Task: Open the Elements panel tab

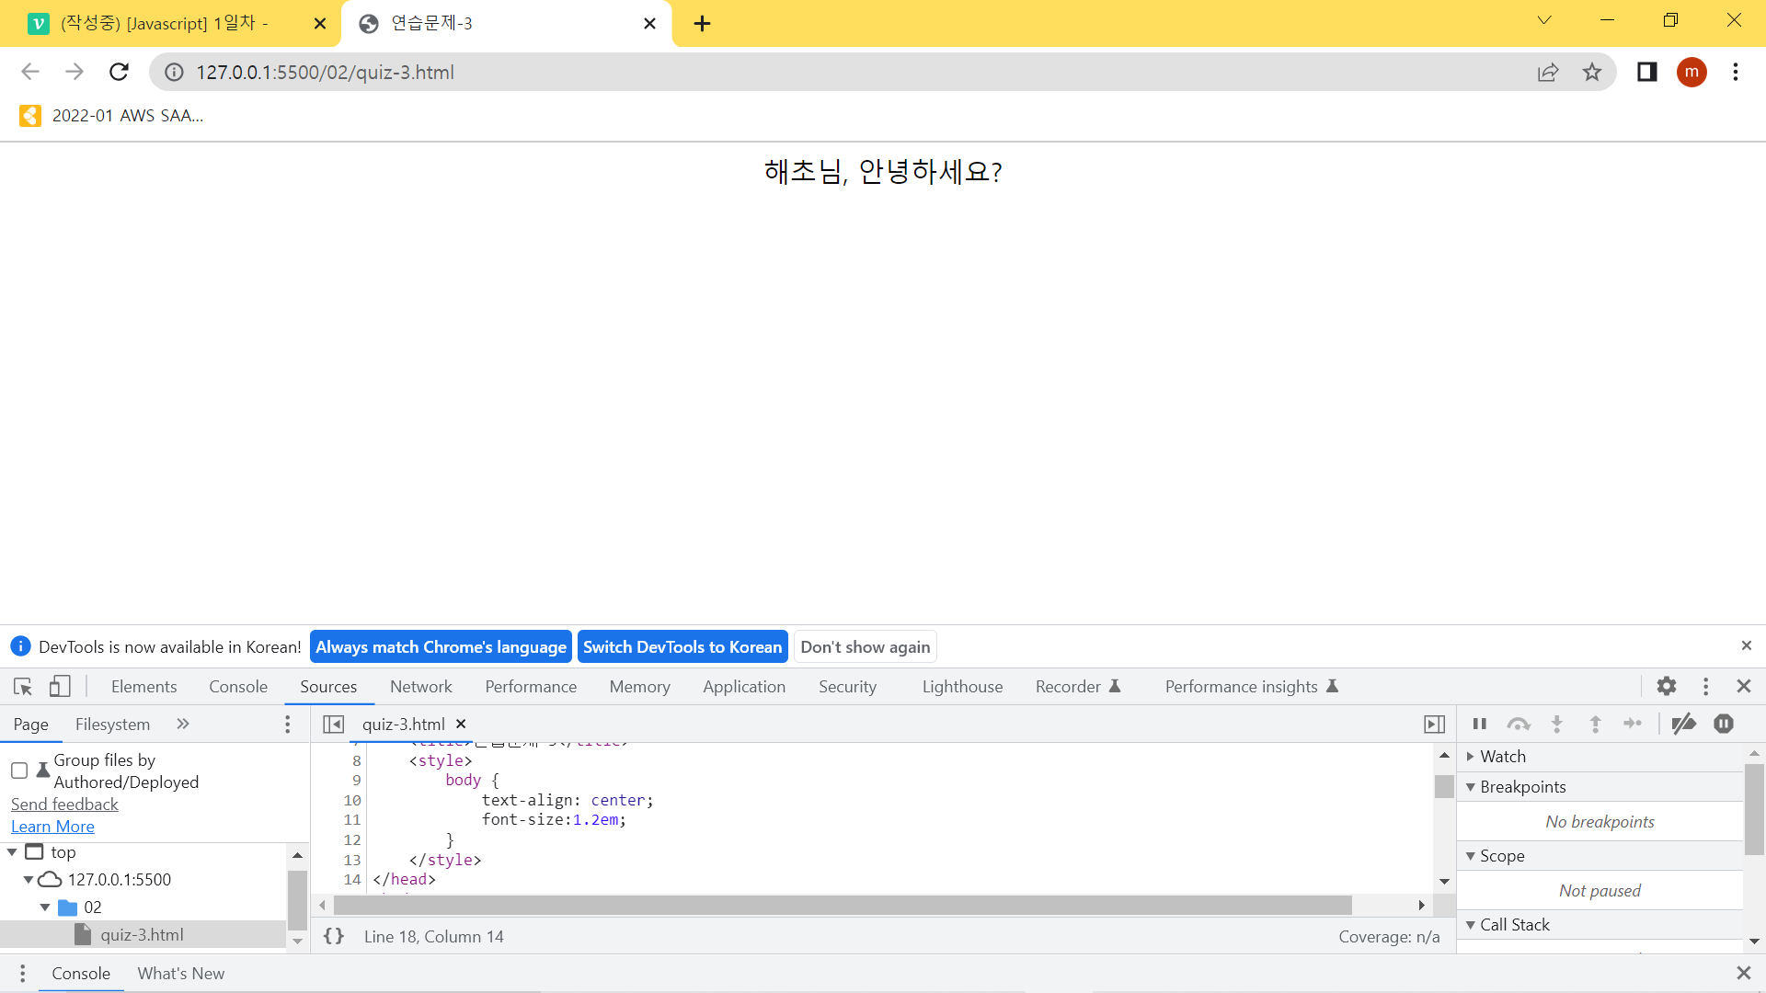Action: click(x=143, y=687)
